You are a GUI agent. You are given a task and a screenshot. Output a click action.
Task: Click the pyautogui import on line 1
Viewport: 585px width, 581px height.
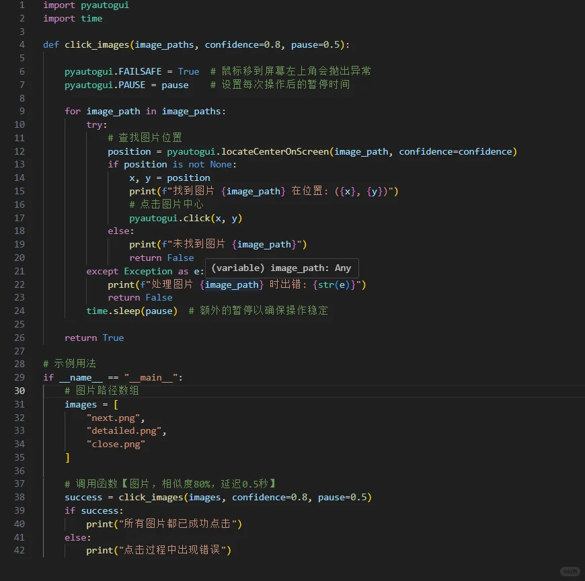pyautogui.click(x=104, y=5)
